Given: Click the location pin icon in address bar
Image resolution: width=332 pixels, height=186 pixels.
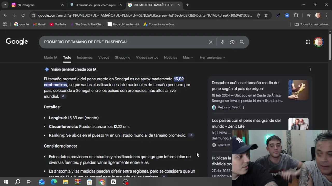Looking at the screenshot, I should pyautogui.click(x=258, y=15).
